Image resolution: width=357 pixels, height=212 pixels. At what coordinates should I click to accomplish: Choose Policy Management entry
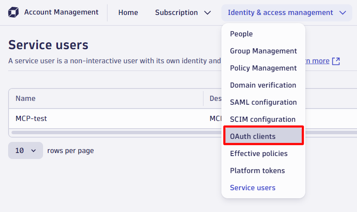coord(263,68)
